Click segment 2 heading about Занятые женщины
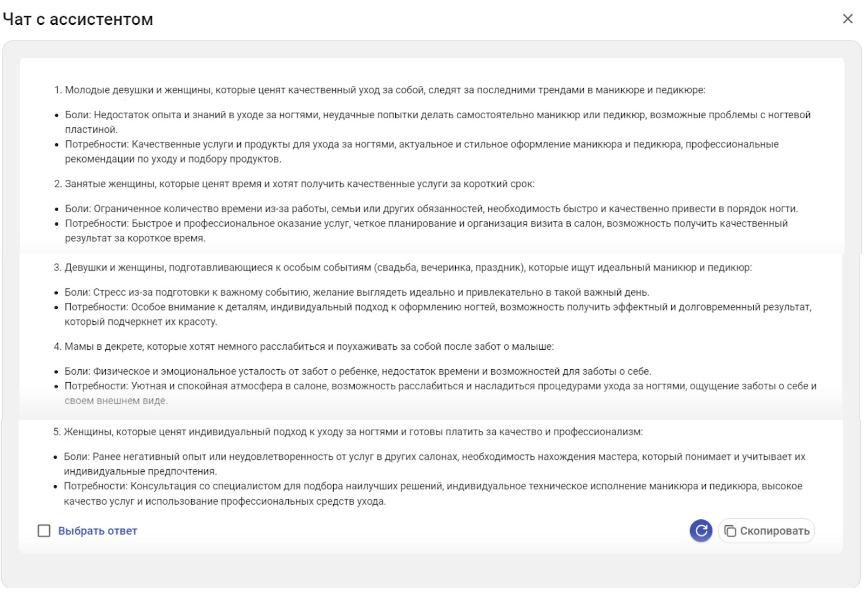The image size is (864, 610). click(x=300, y=184)
